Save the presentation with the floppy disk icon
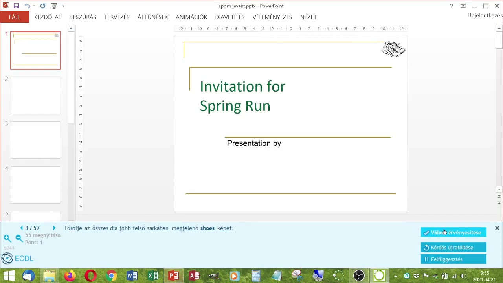 [16, 6]
